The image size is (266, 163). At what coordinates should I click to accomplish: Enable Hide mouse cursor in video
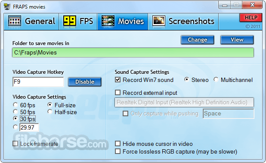tap(118, 144)
